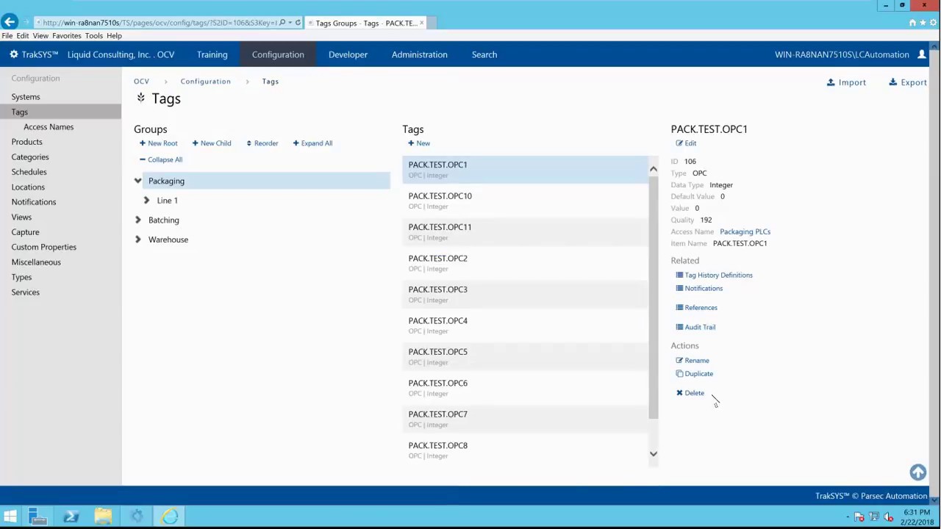Open the browser Favorites menu
The height and width of the screenshot is (529, 941).
tap(66, 35)
